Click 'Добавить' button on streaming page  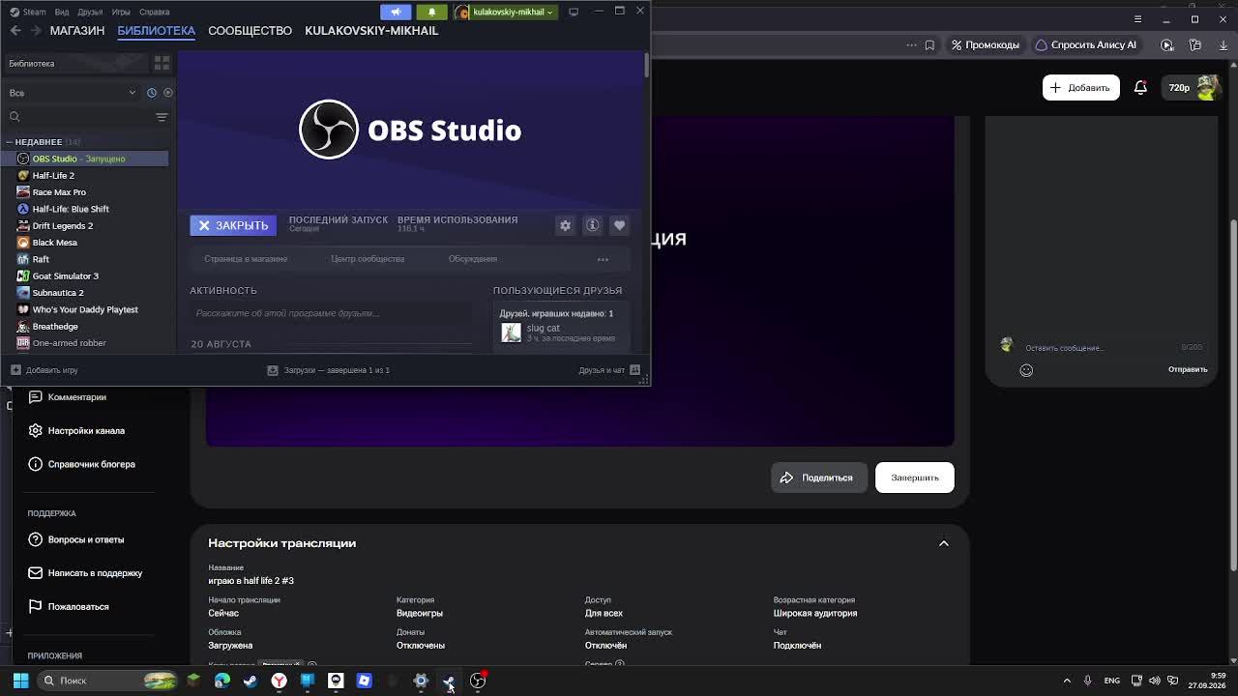[1080, 88]
